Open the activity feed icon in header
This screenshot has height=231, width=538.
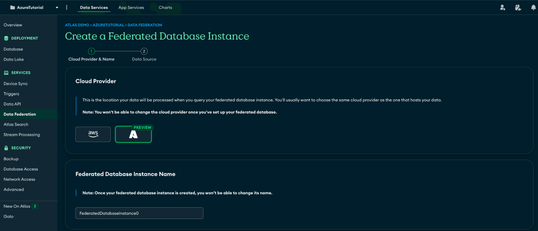tap(518, 8)
